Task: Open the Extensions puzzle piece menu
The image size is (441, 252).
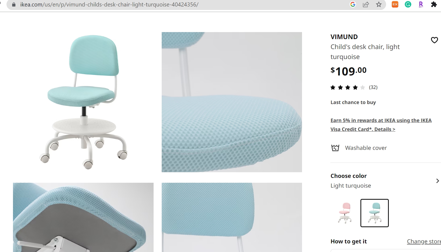Action: coord(434,4)
